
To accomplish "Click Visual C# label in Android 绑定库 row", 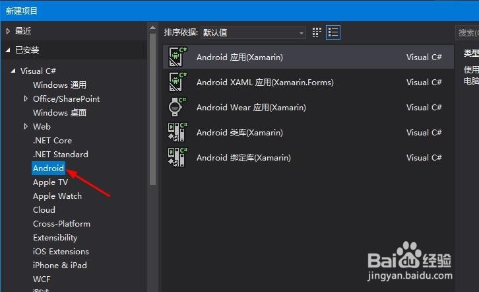I will (424, 157).
